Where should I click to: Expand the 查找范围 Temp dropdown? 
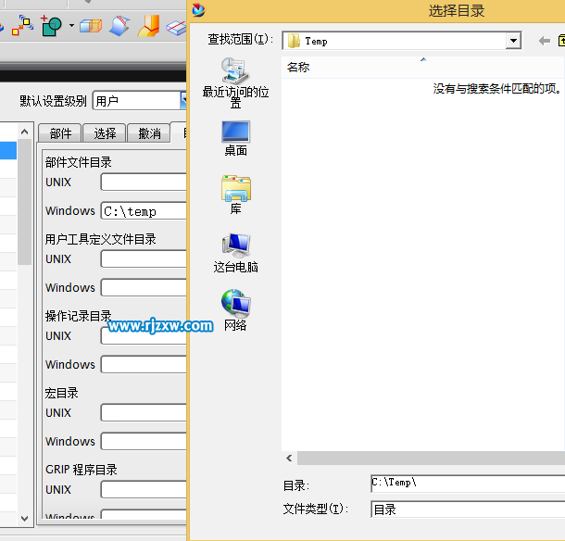pos(513,41)
